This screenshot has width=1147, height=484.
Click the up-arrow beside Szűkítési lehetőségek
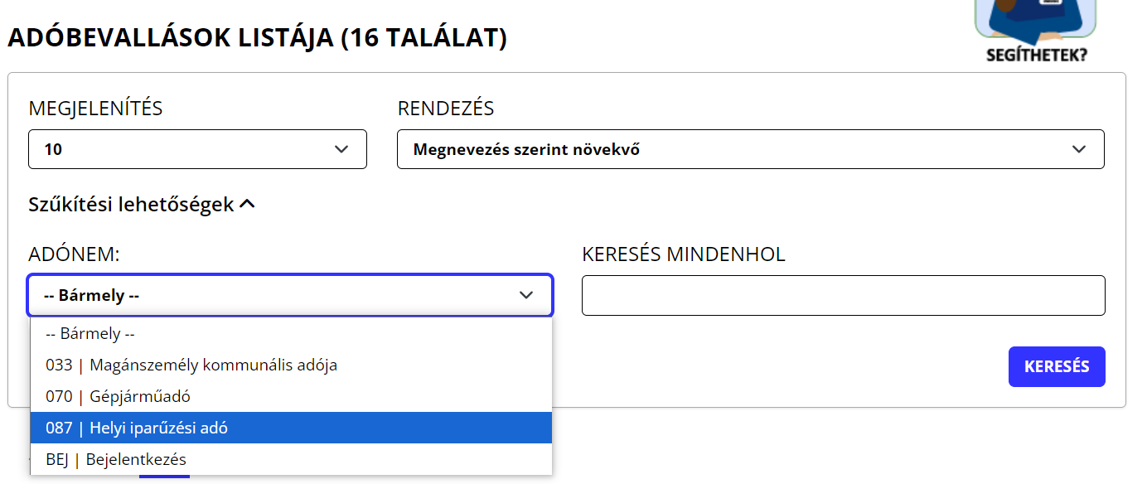pyautogui.click(x=247, y=205)
